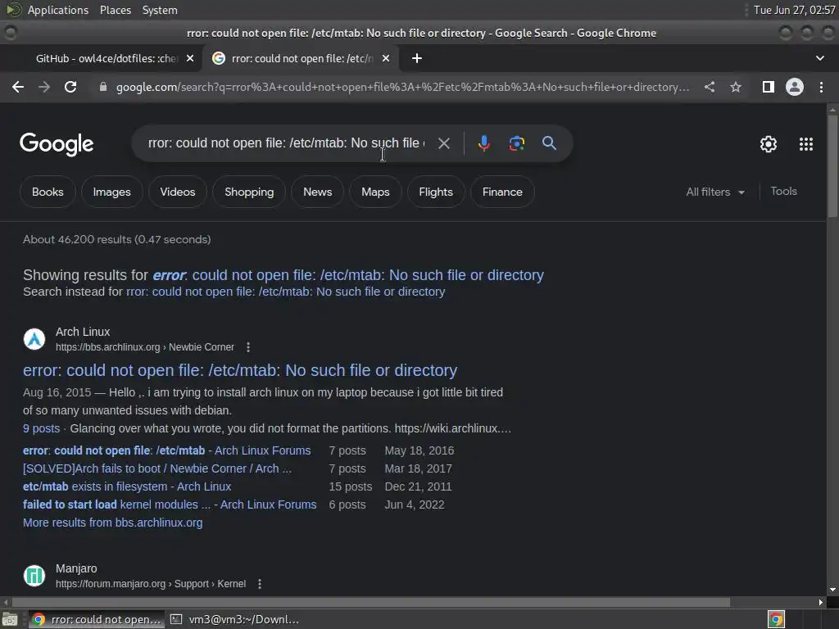Select Chrome window in the taskbar
Viewport: 839px width, 629px height.
pyautogui.click(x=97, y=619)
